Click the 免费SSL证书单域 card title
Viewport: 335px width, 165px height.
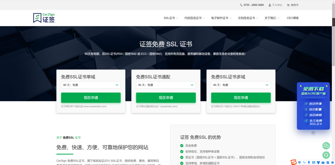click(x=78, y=77)
